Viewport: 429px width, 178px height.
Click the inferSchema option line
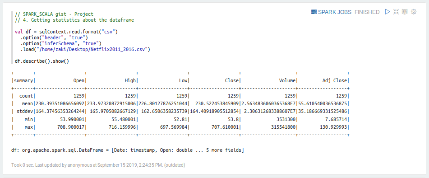pos(61,43)
